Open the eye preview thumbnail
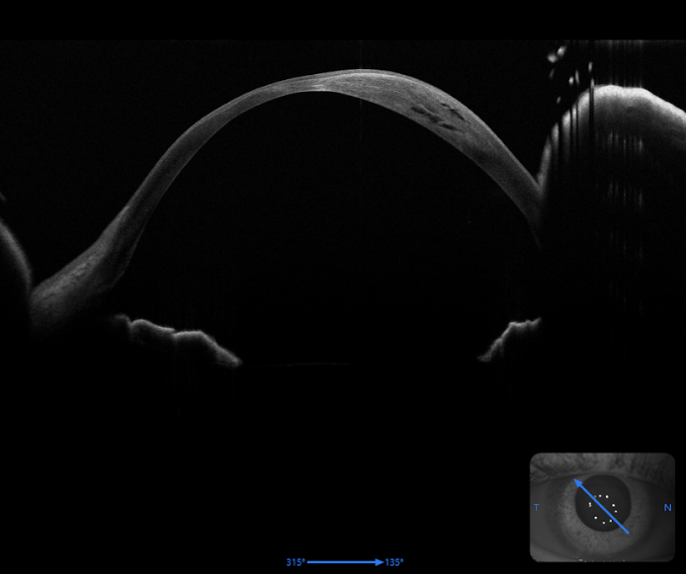Viewport: 686px width, 574px height. [602, 507]
